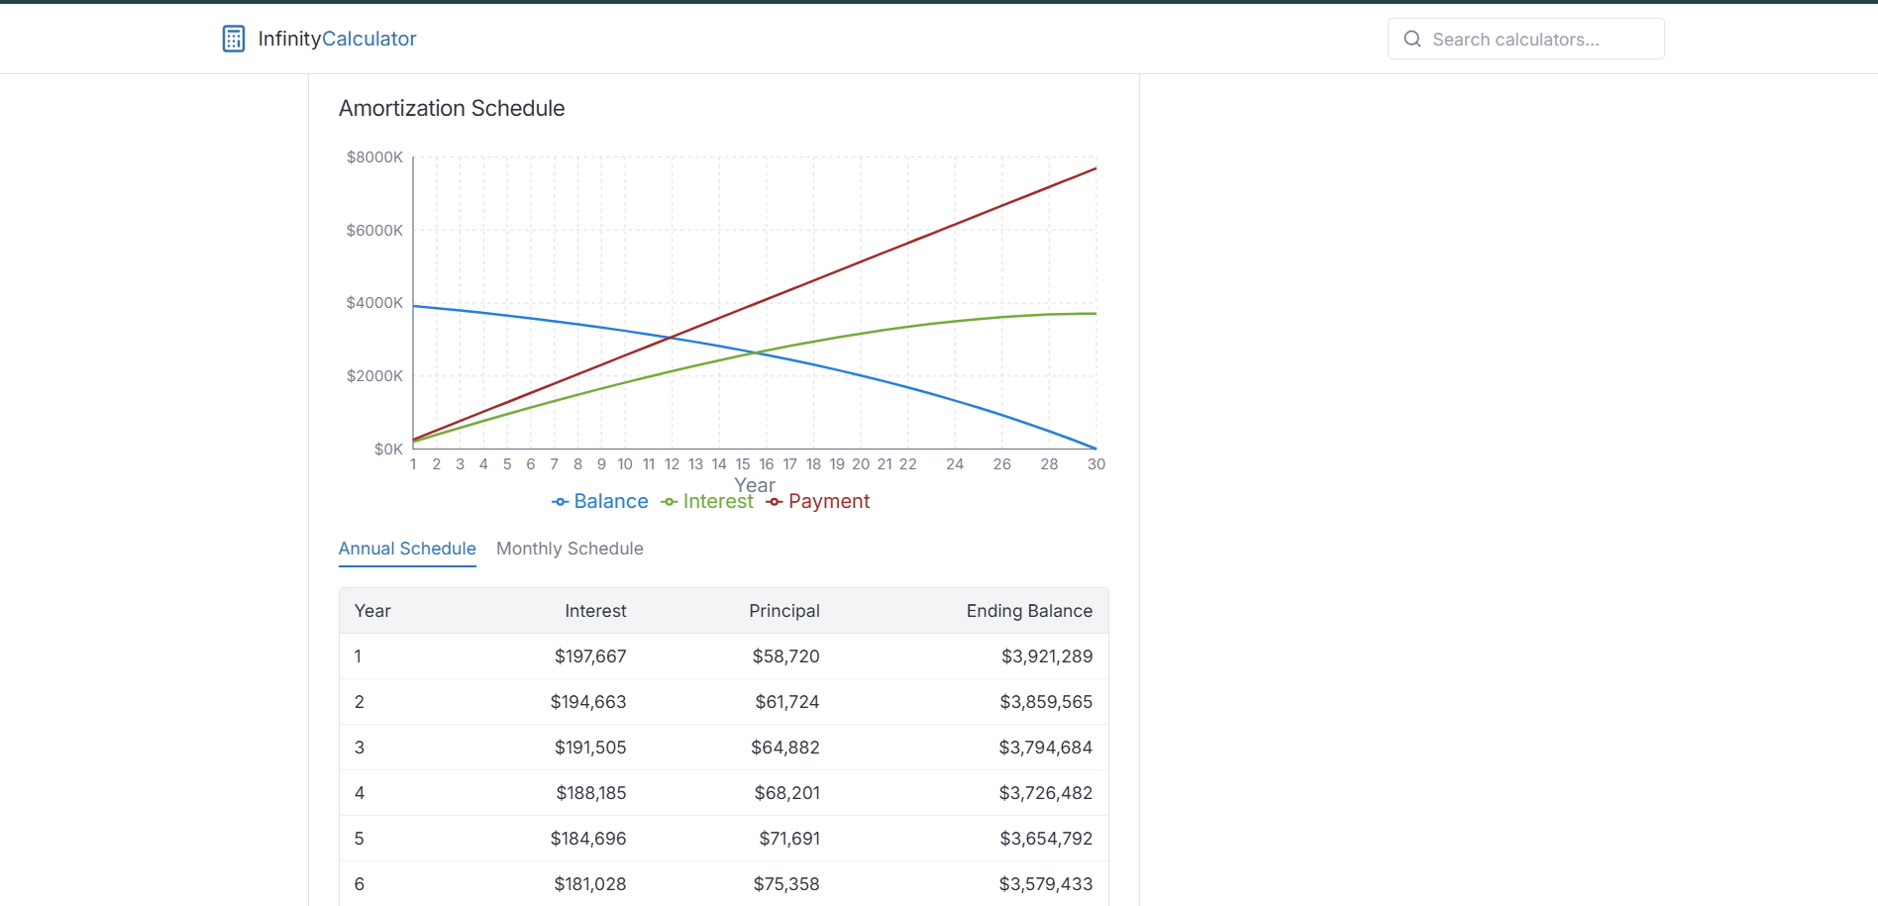This screenshot has height=906, width=1878.
Task: Select the Year 5 row in the table
Action: coord(723,838)
